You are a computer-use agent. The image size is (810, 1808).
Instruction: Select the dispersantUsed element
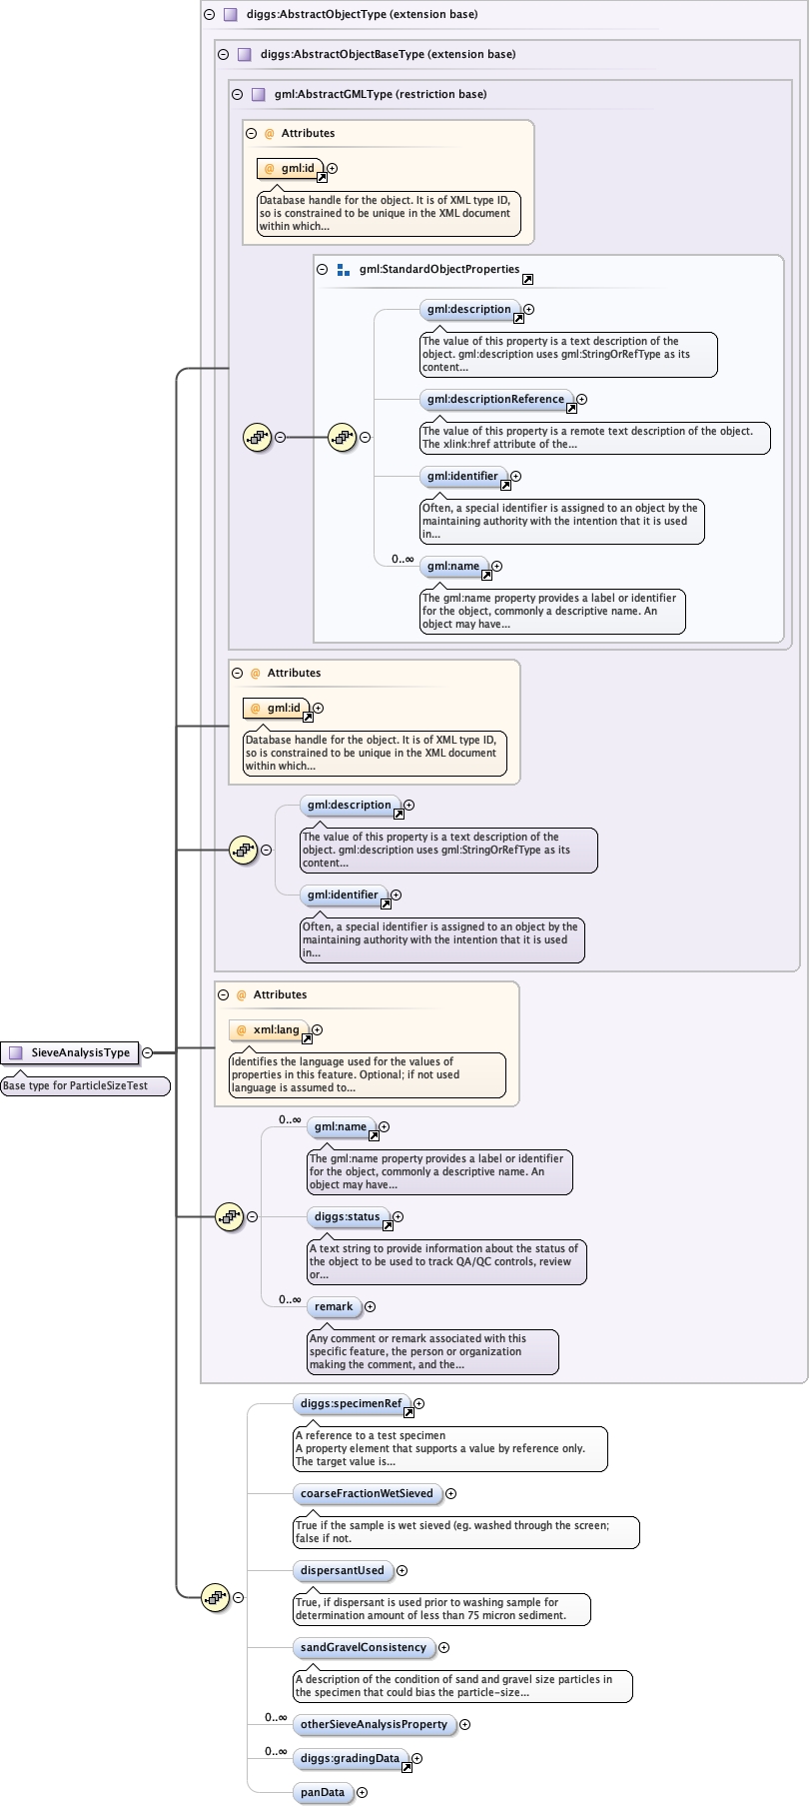click(x=342, y=1571)
